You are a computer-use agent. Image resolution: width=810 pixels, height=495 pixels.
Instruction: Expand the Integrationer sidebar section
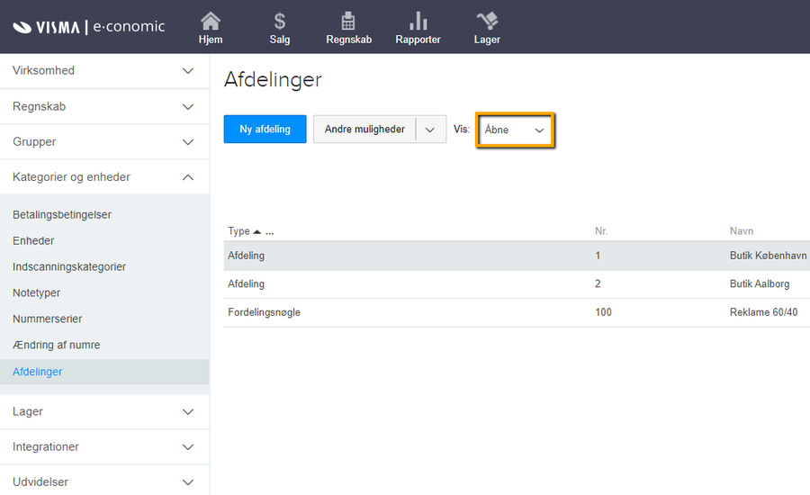tap(104, 447)
